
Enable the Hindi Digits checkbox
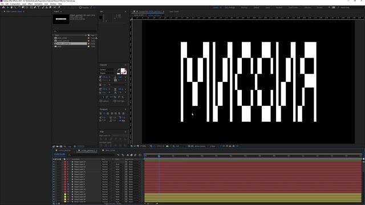(x=115, y=101)
